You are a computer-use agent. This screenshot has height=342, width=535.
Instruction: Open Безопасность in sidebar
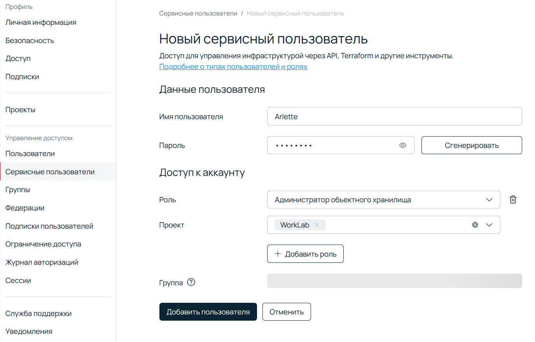pyautogui.click(x=30, y=41)
